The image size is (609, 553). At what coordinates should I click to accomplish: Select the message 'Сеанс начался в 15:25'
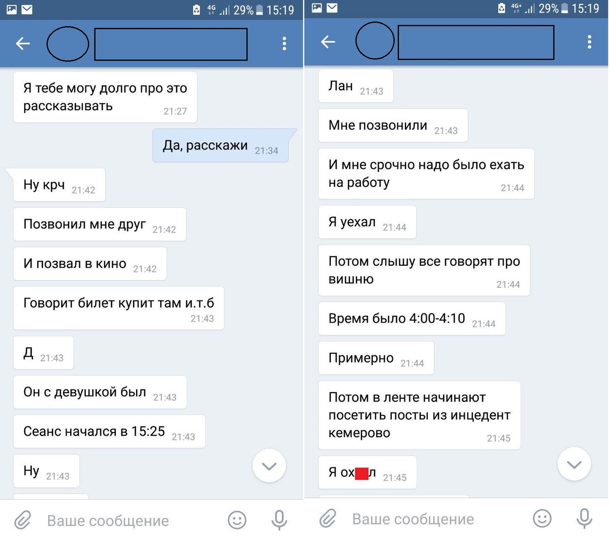point(109,432)
